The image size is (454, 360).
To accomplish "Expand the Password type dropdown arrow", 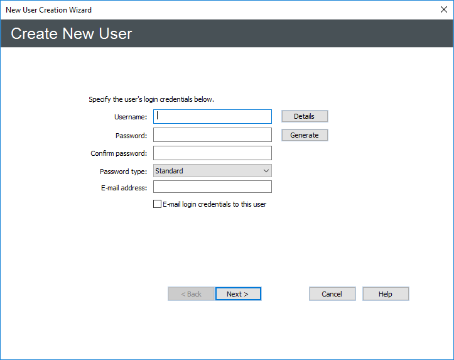I will [266, 171].
